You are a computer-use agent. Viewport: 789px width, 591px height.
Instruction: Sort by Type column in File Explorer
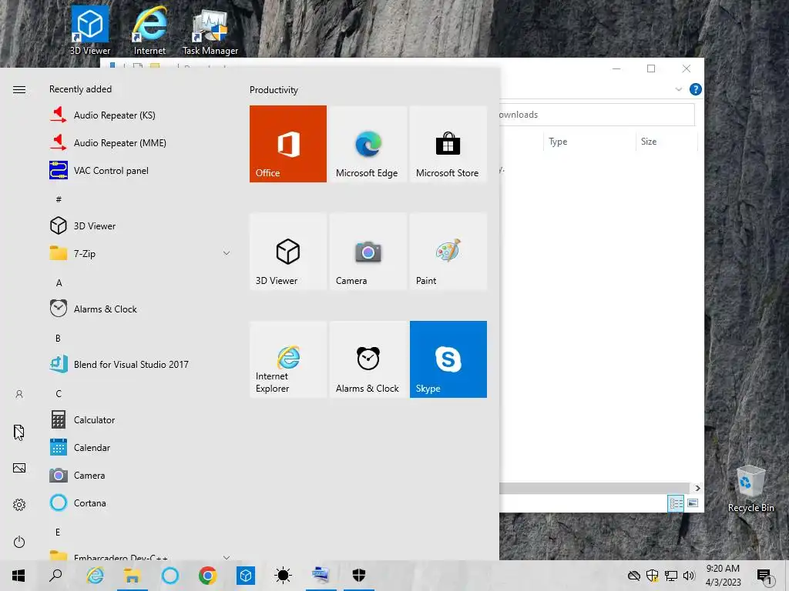pos(589,142)
